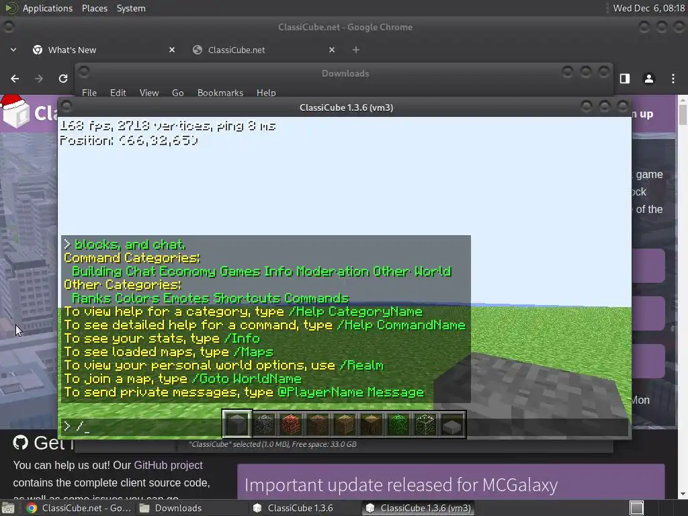
Task: Go back in the Chrome browser
Action: [x=15, y=79]
